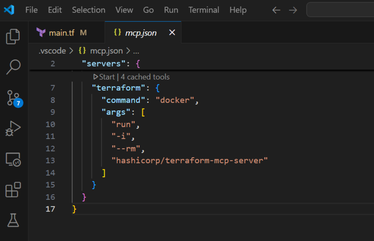Select the mcp.json tab

pyautogui.click(x=143, y=32)
